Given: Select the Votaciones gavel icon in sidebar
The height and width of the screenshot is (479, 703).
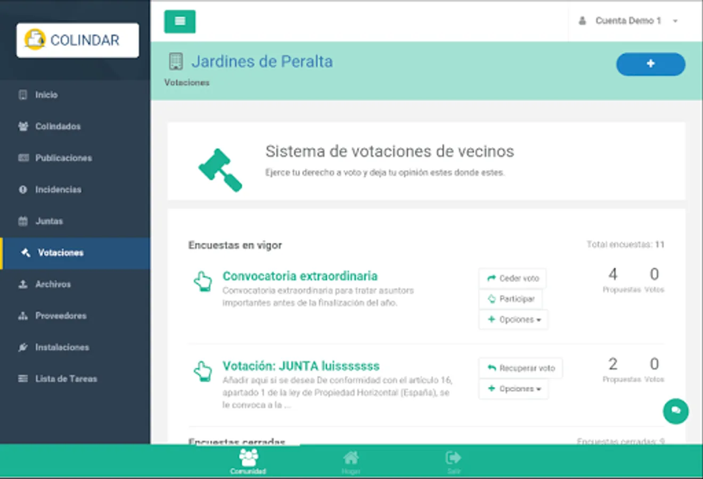Looking at the screenshot, I should click(x=26, y=252).
